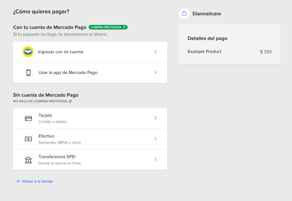Image resolution: width=292 pixels, height=201 pixels.
Task: Click the phone icon for Mercado Pago app
Action: tap(28, 73)
